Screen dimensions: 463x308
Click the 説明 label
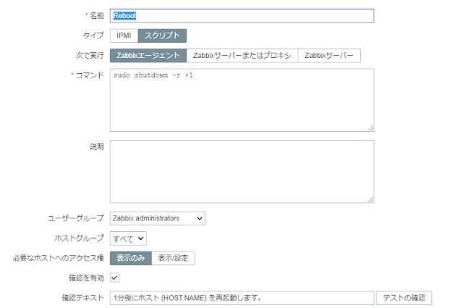click(x=97, y=146)
